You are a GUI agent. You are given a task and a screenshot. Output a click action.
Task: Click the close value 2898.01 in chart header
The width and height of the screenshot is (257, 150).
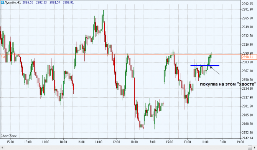pyautogui.click(x=68, y=3)
